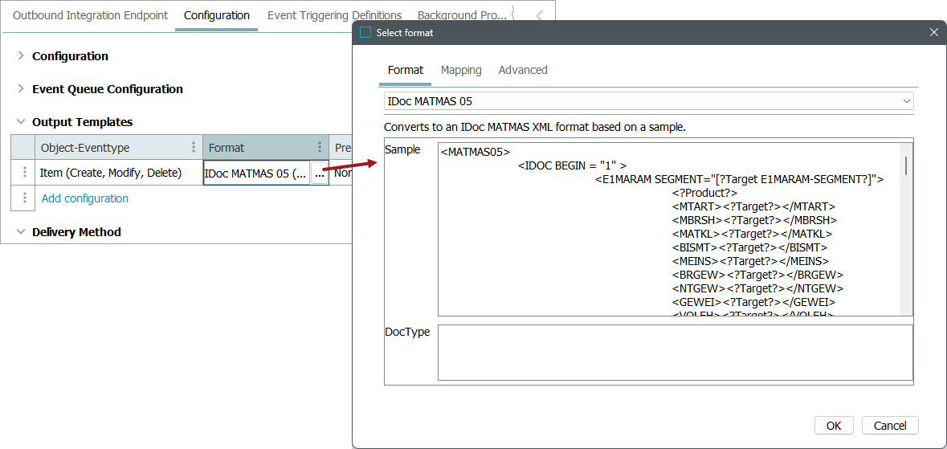Open the IDoc MATMAS 05 format dropdown
The height and width of the screenshot is (449, 947).
pos(906,101)
